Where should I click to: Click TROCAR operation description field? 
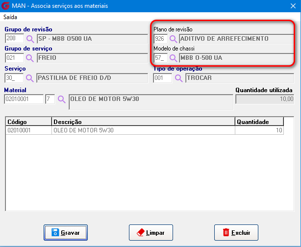240,78
